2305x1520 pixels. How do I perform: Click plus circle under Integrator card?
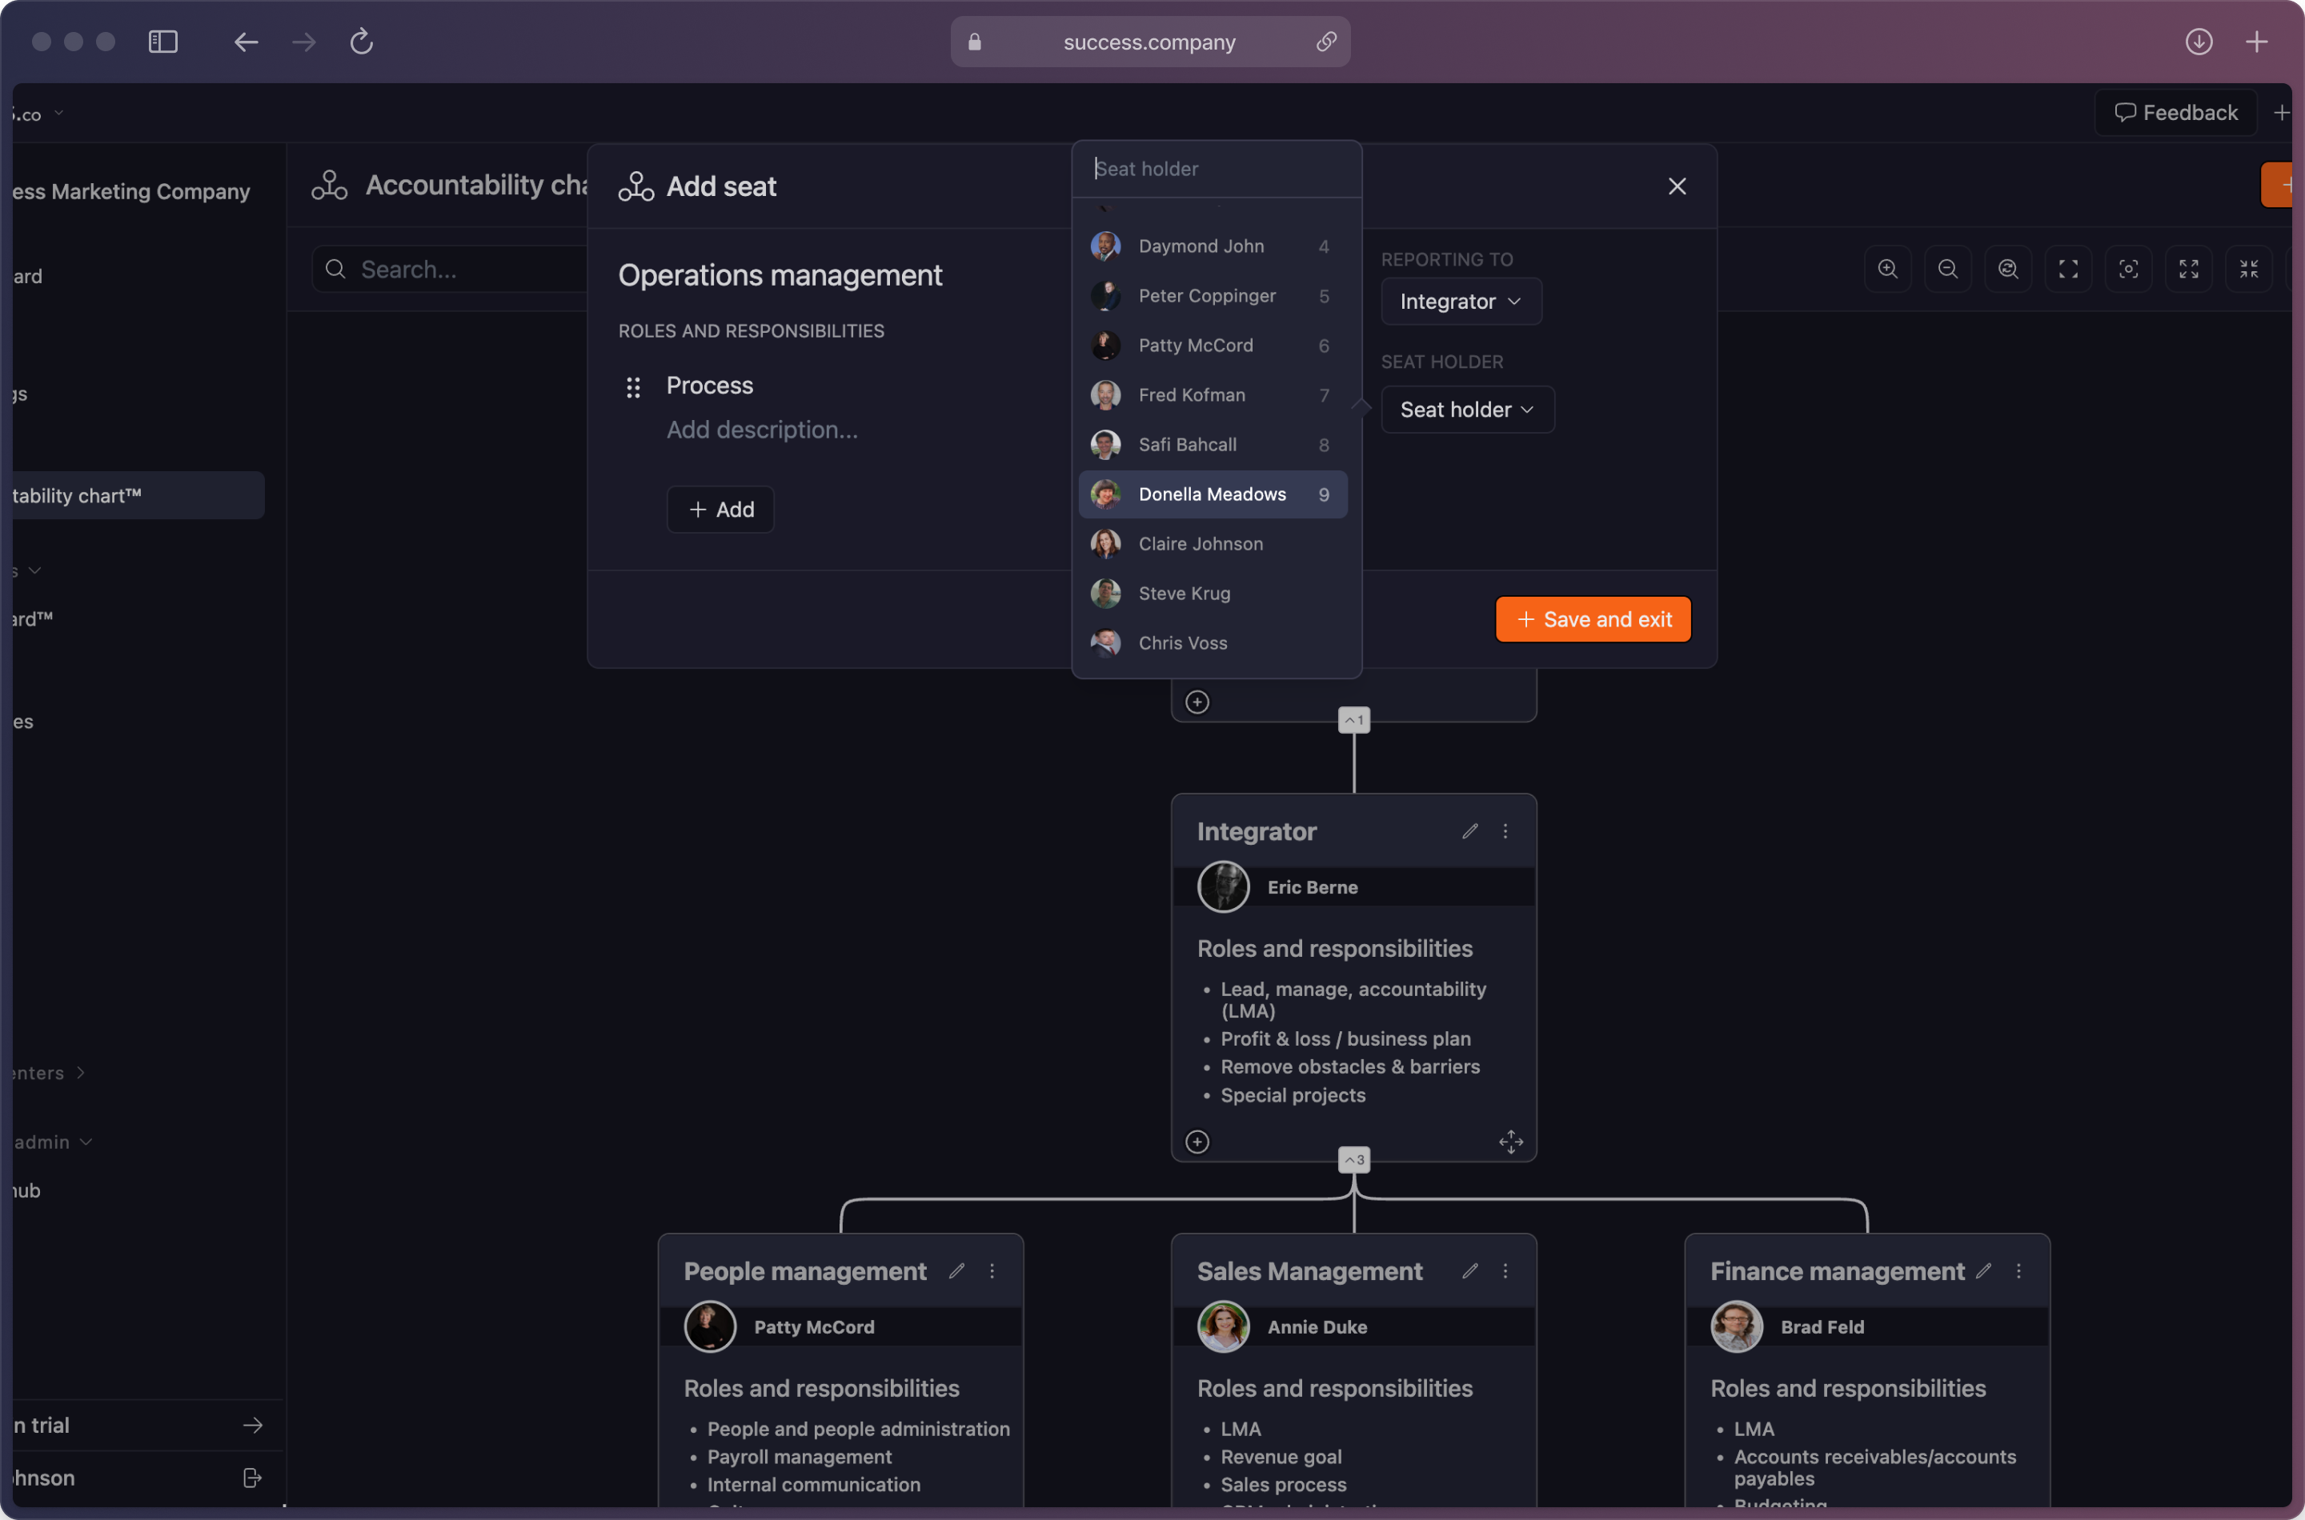tap(1197, 1142)
